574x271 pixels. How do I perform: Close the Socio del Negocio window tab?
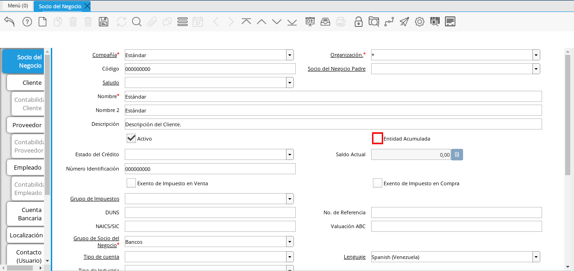coord(87,6)
